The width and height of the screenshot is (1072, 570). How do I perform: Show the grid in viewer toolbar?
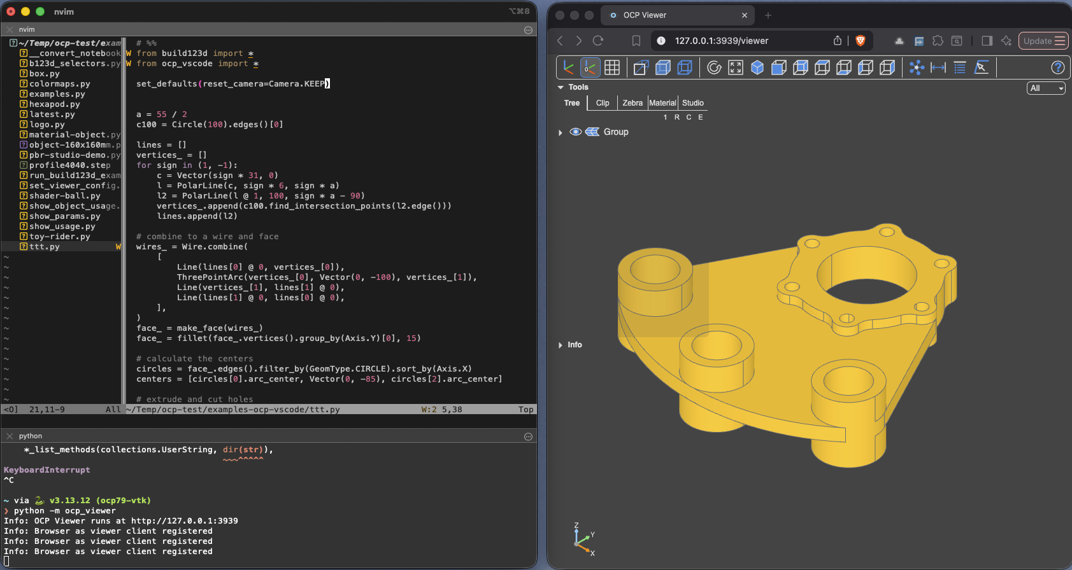click(612, 67)
